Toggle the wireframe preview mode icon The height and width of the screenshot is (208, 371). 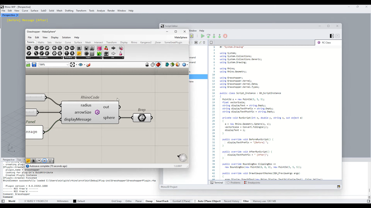(153, 65)
